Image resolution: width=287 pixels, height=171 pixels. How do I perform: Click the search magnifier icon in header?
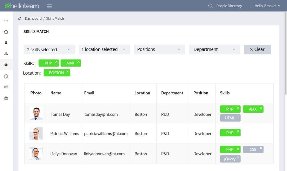point(210,6)
